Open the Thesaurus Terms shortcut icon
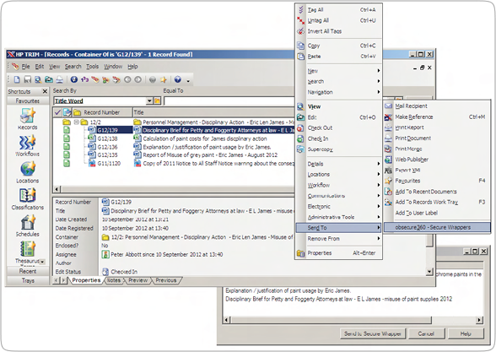The width and height of the screenshot is (496, 352). (x=28, y=249)
